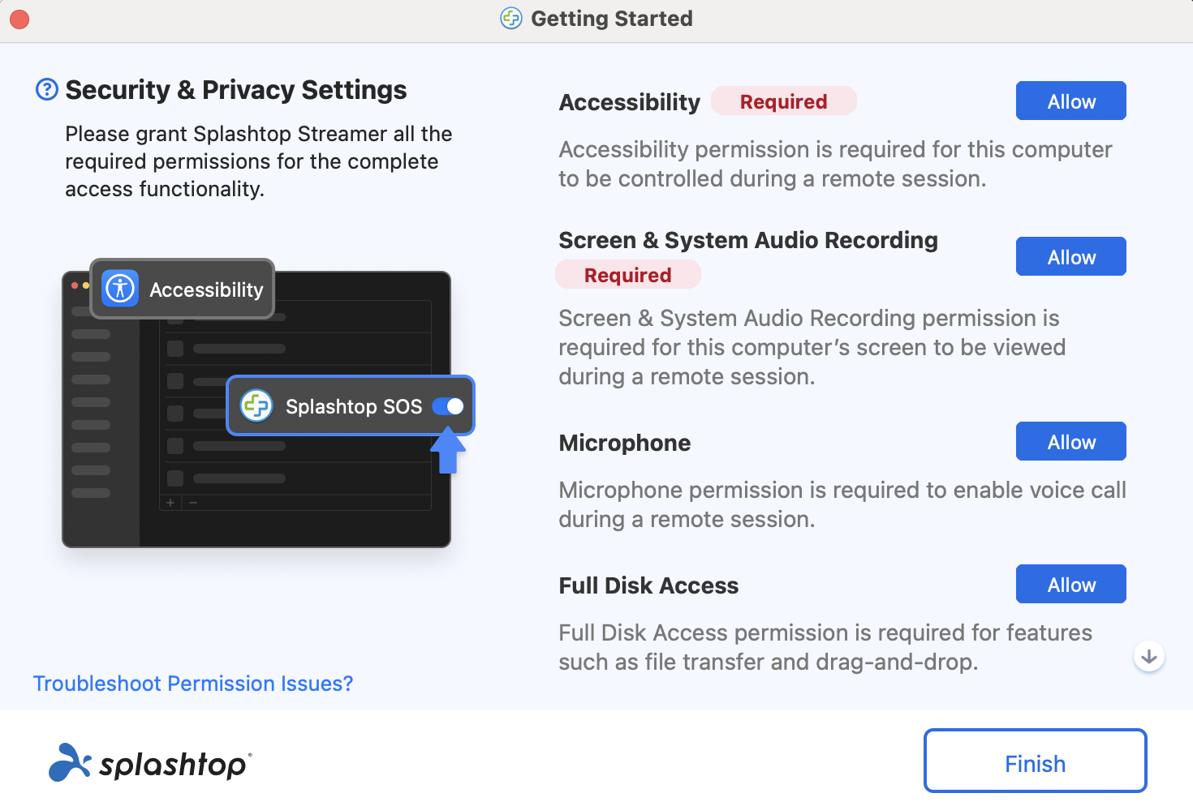Click the blue upward arrow in illustration
The height and width of the screenshot is (806, 1193).
pyautogui.click(x=448, y=451)
